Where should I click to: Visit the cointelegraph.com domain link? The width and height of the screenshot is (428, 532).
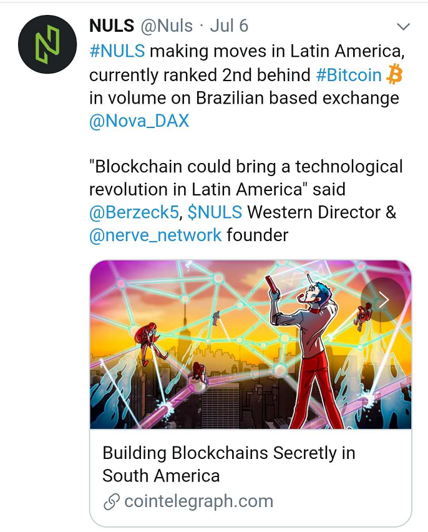tap(199, 501)
